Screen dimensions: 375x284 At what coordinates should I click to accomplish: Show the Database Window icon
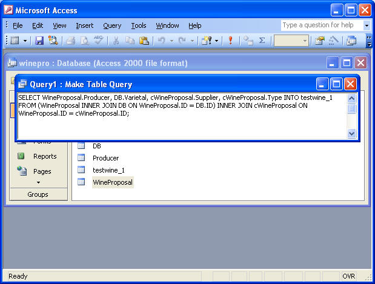click(351, 41)
